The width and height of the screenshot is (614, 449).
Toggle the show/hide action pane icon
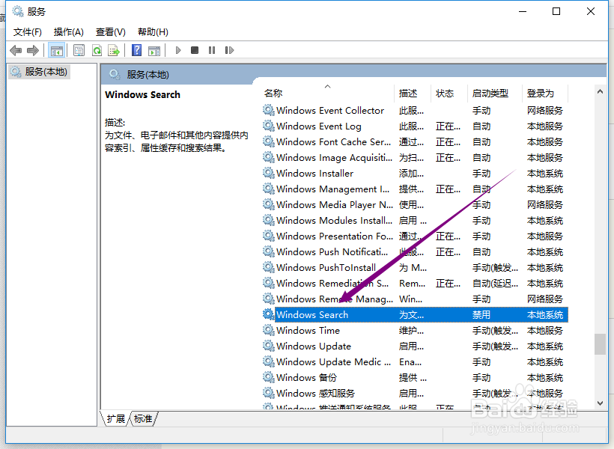click(x=154, y=50)
